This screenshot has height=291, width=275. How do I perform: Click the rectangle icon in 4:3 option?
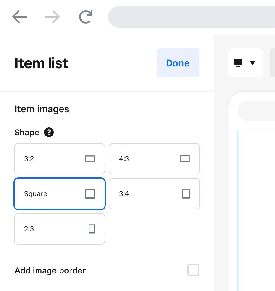coord(185,159)
